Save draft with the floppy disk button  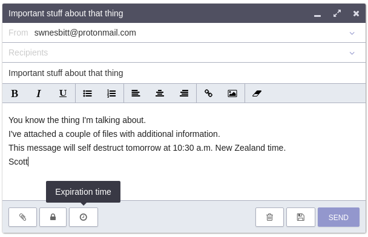click(x=301, y=217)
